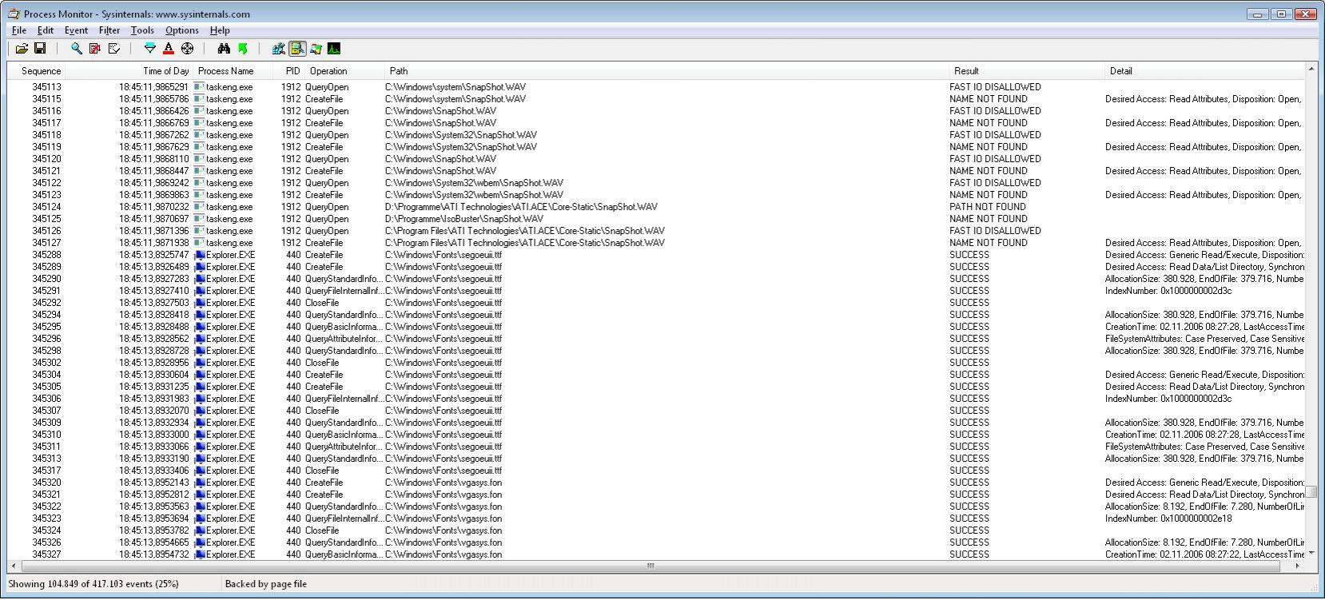The image size is (1325, 600).
Task: Click the vertical scrollbar up arrow
Action: [x=1311, y=70]
